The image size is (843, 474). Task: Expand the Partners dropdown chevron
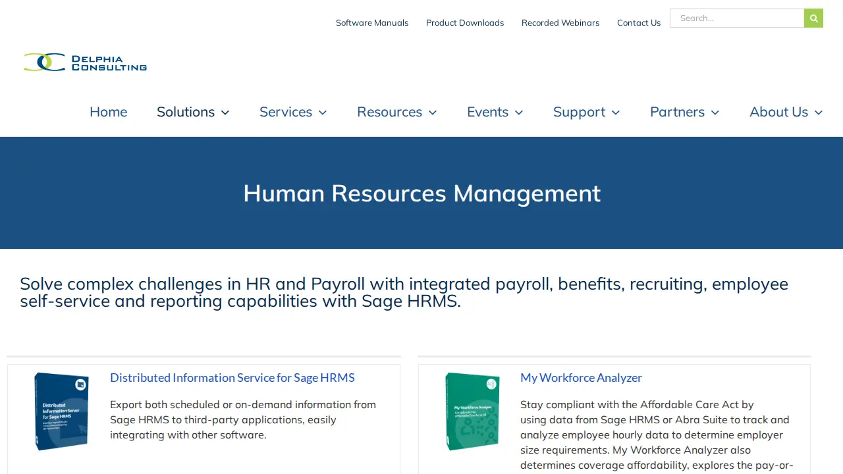coord(715,113)
